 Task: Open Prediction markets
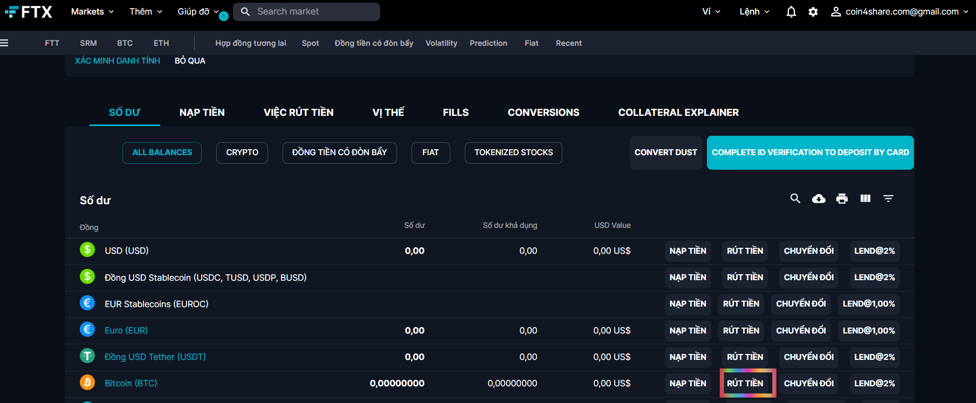[489, 43]
